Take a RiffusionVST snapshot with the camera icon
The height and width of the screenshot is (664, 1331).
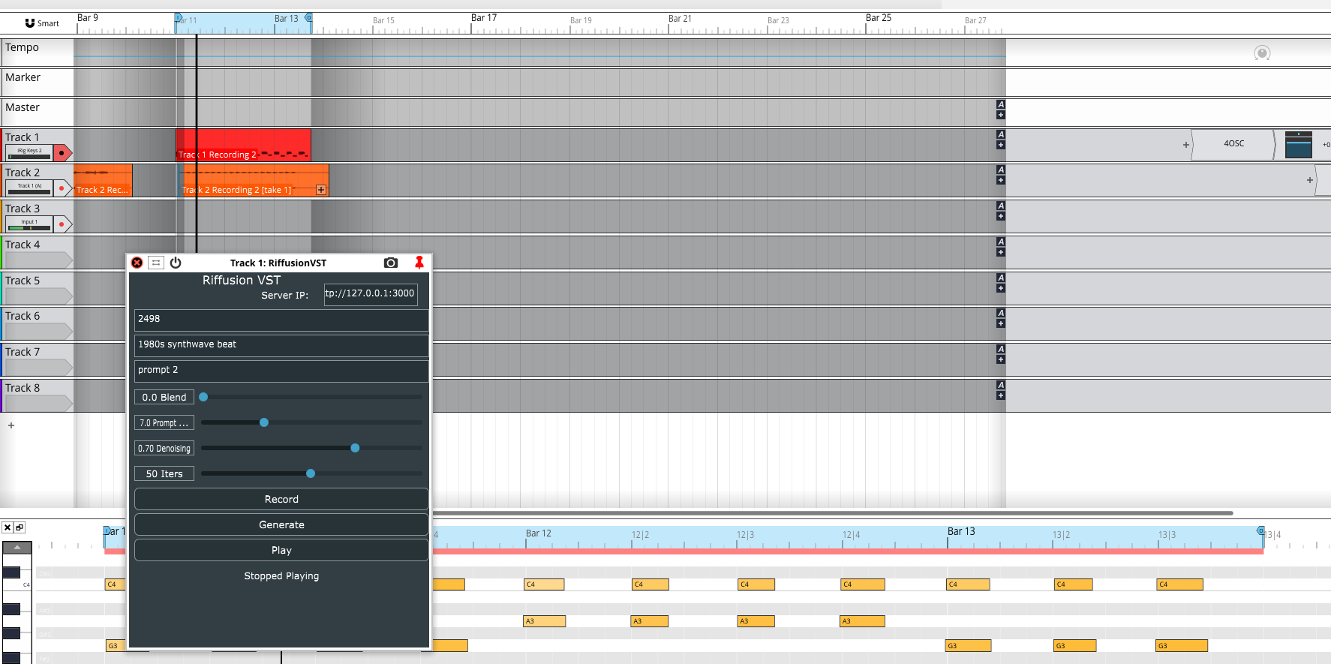(391, 263)
